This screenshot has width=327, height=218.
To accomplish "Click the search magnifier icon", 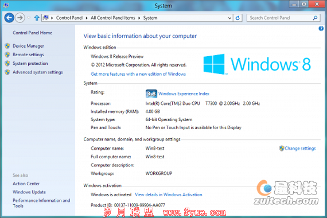I will coord(316,18).
